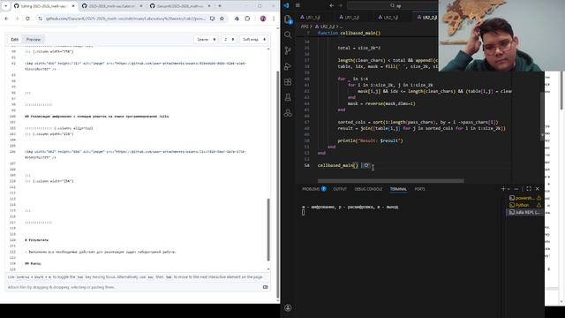Open the Search view in VS Code activity bar

288,34
